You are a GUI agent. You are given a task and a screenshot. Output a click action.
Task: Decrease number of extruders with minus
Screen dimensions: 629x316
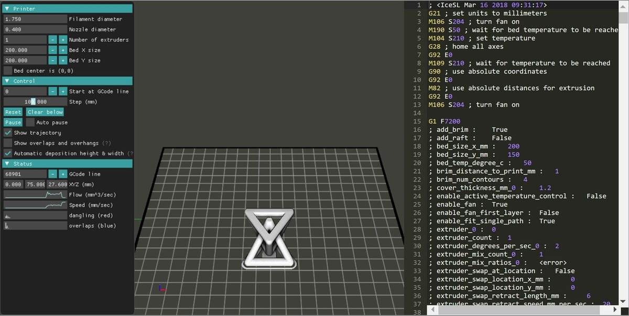click(x=52, y=40)
